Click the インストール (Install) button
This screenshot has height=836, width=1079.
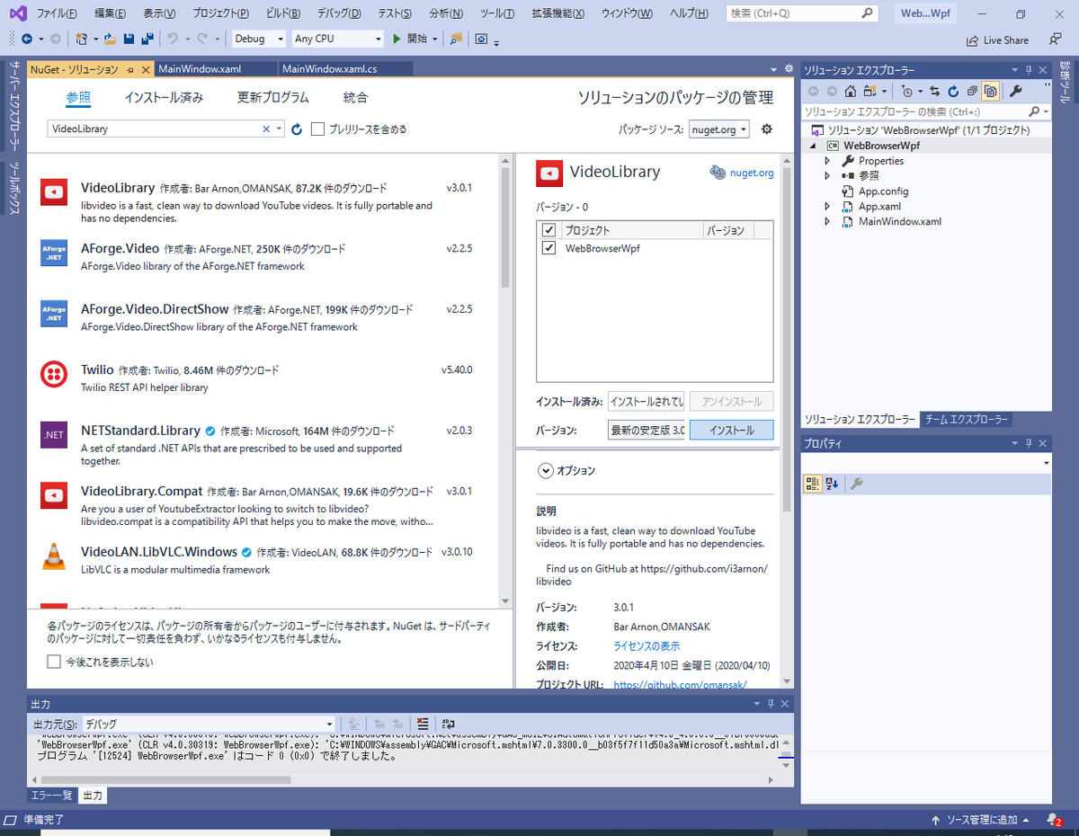731,431
